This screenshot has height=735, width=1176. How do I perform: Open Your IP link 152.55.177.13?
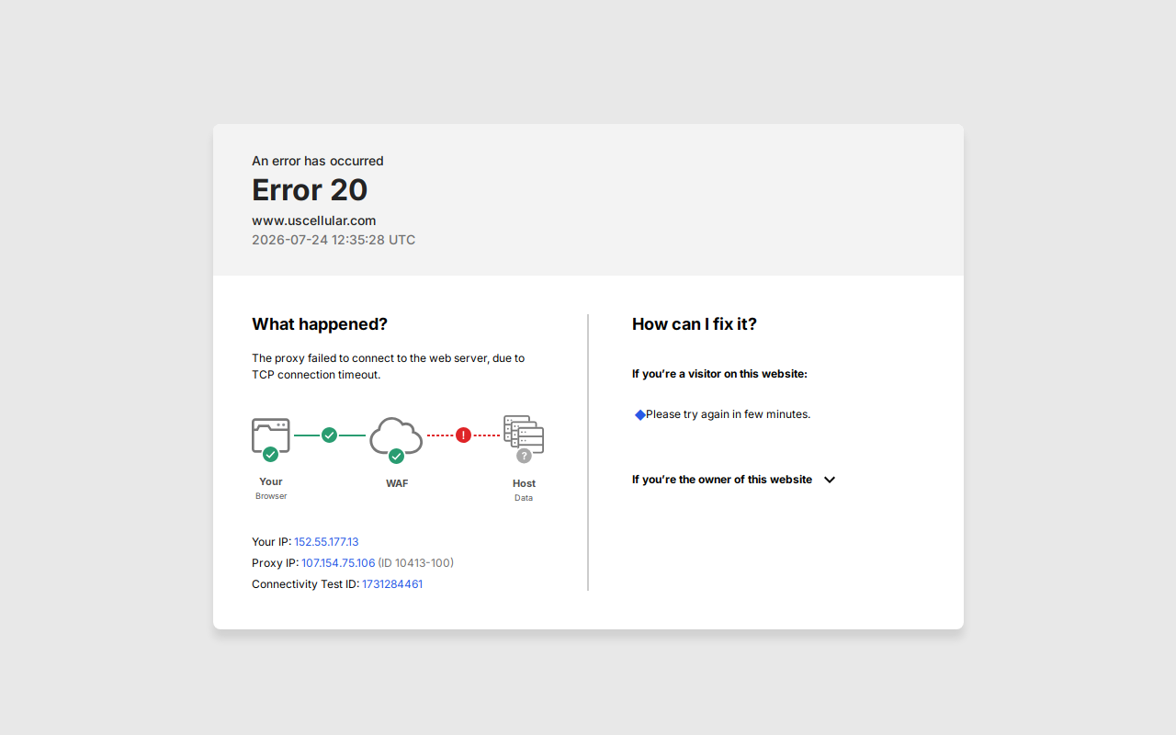coord(326,542)
